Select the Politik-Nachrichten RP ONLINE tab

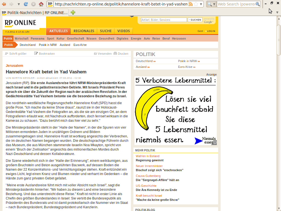pyautogui.click(x=34, y=13)
